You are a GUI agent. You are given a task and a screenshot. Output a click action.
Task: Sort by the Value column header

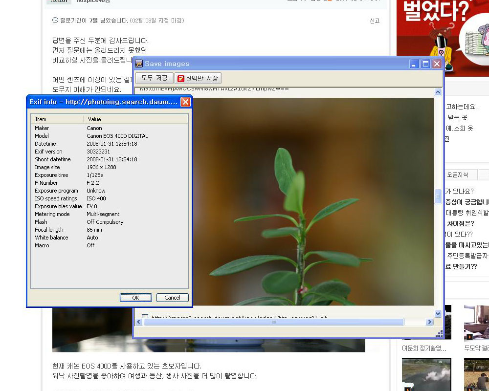coord(135,119)
